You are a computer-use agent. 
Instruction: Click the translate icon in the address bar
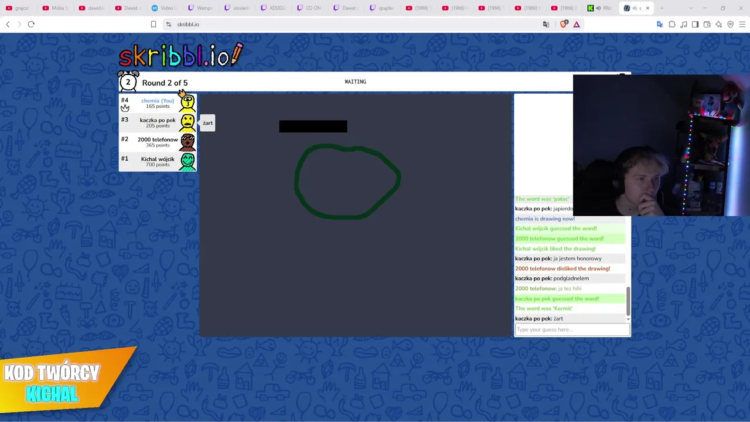coord(546,24)
